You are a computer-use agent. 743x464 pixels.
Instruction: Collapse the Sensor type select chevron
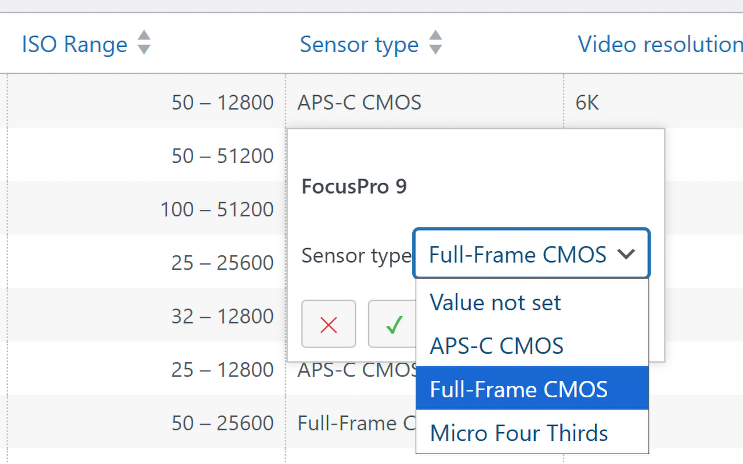point(626,255)
